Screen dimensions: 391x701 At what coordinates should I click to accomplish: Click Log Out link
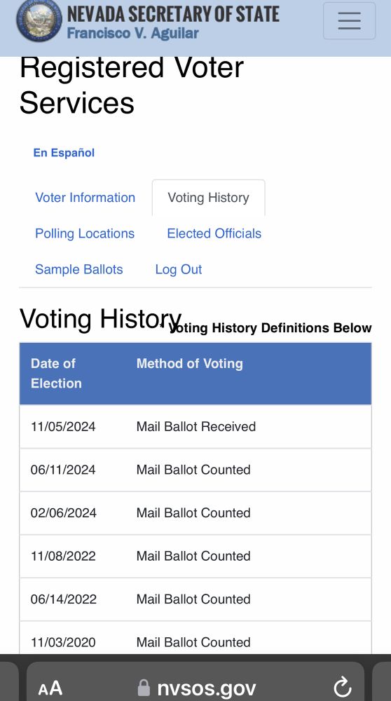pos(178,269)
